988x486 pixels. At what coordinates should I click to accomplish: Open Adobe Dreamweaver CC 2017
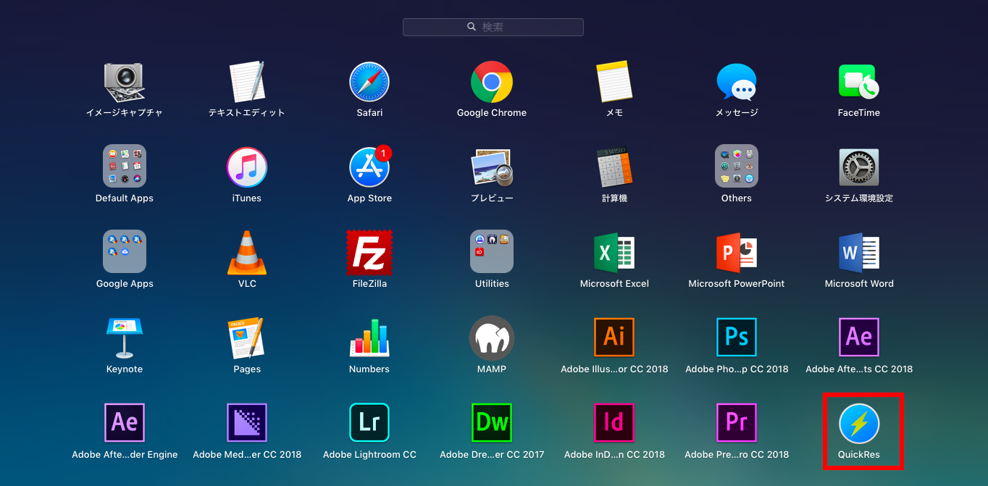coord(492,423)
